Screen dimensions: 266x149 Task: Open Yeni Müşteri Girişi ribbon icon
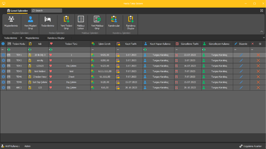click(31, 23)
